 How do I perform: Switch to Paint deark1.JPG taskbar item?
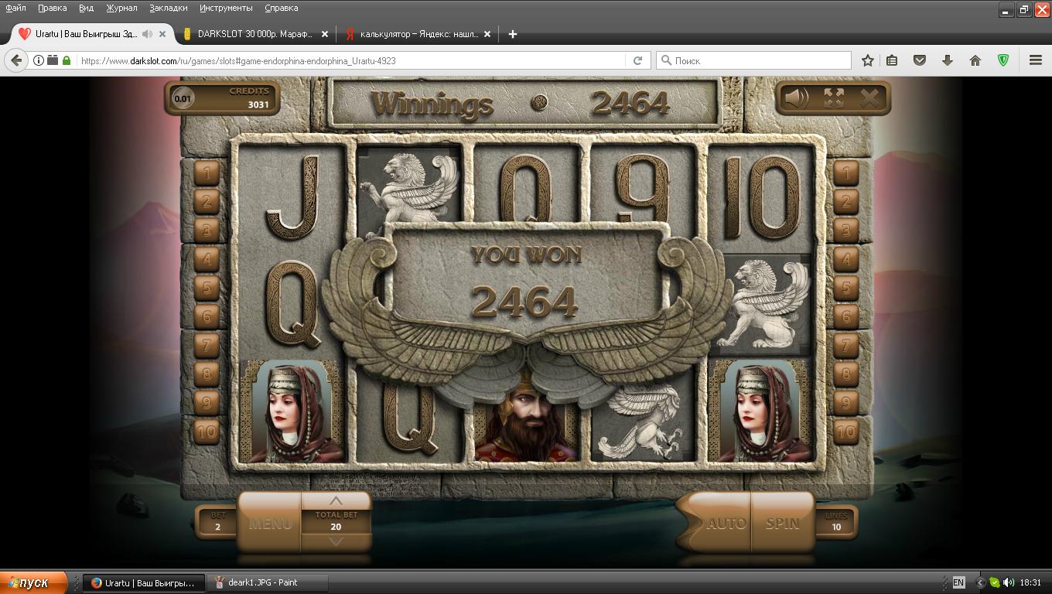tap(268, 582)
